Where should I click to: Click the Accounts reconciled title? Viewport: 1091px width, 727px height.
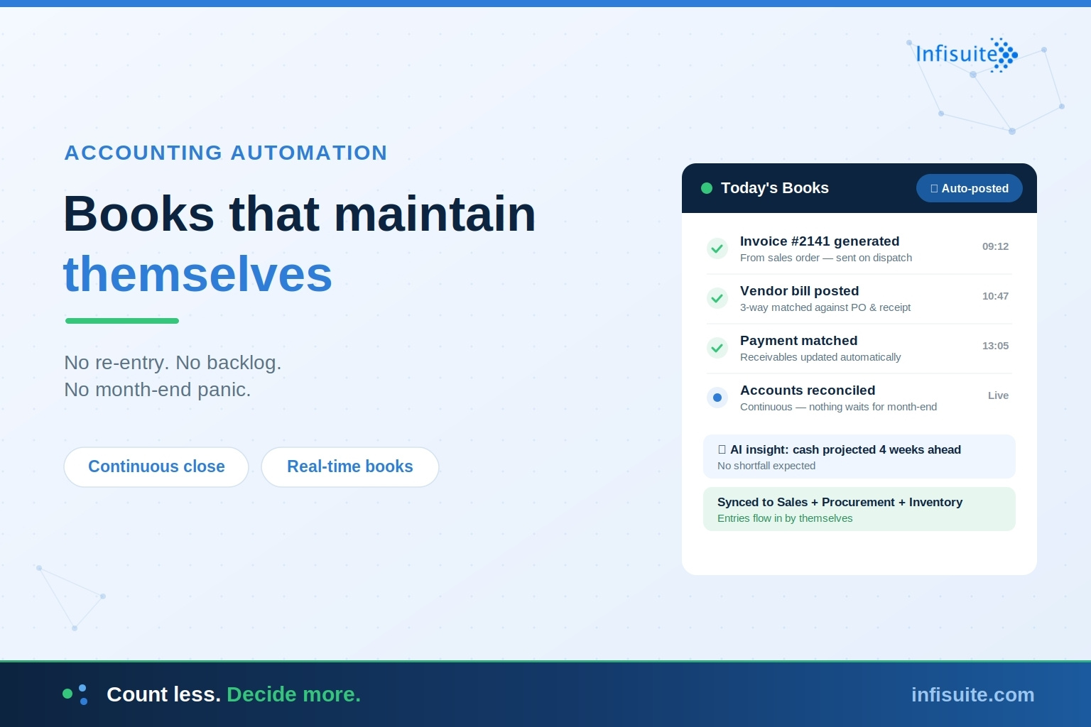coord(808,390)
